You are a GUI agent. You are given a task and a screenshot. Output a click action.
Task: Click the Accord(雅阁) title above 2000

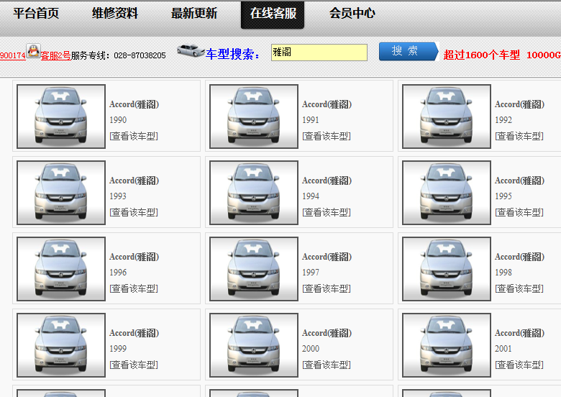[327, 332]
